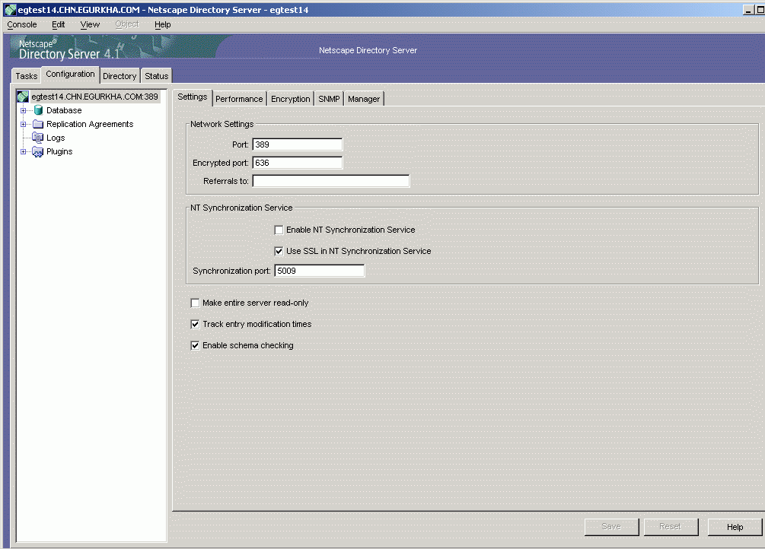Enable NT Synchronization Service checkbox
Screen dimensions: 765x549
[279, 230]
